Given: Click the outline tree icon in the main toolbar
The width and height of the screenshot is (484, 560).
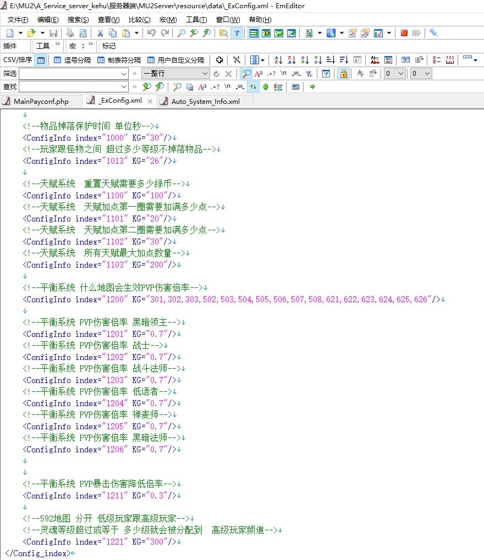Looking at the screenshot, I should pos(309,33).
